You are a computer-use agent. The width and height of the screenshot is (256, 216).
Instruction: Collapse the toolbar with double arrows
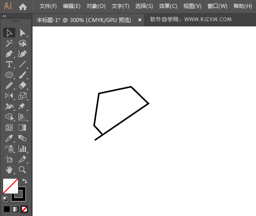[x=4, y=16]
